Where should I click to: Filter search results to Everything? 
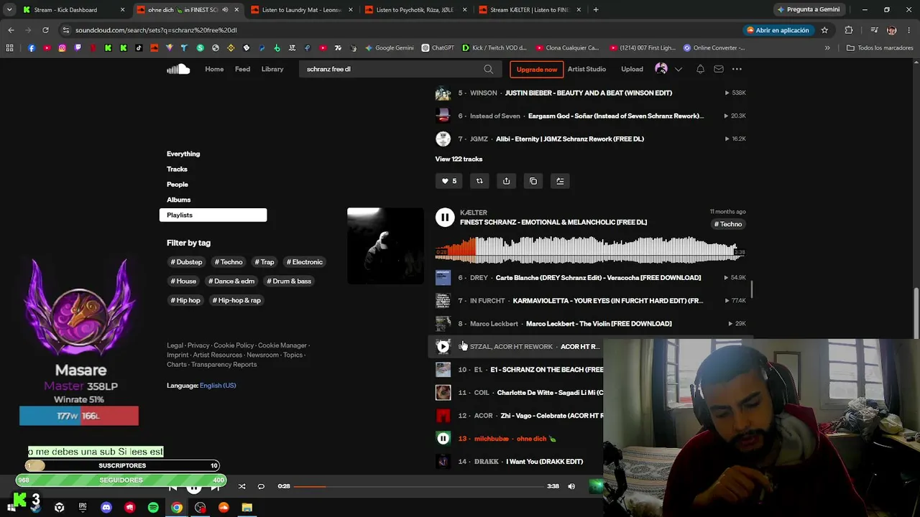183,154
